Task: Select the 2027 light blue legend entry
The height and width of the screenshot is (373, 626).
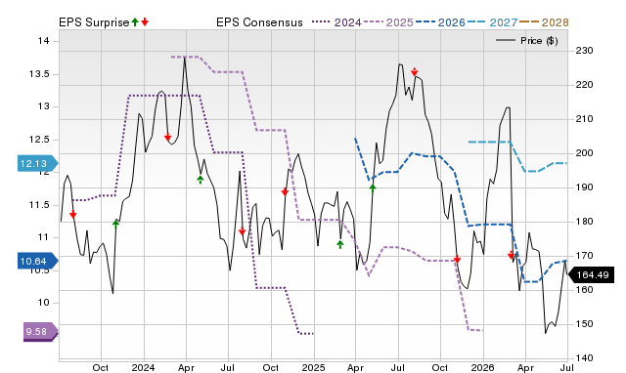Action: tap(492, 22)
